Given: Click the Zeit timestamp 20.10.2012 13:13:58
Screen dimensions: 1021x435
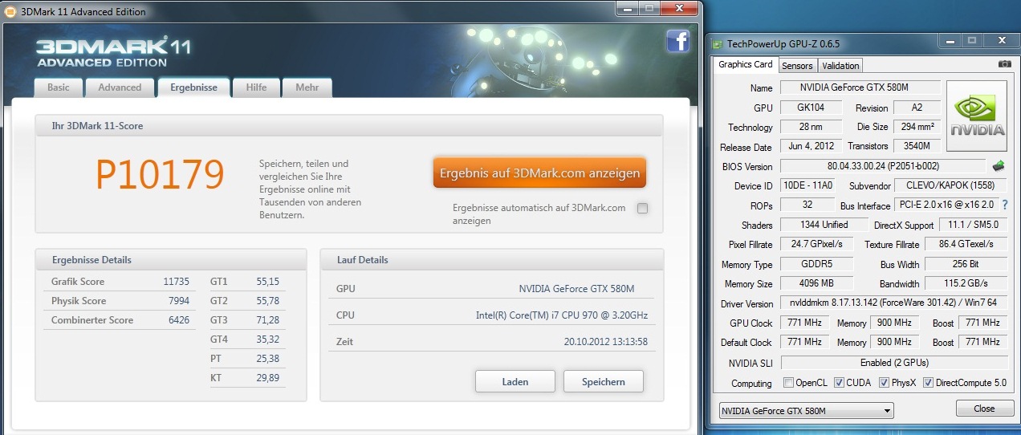Looking at the screenshot, I should [606, 342].
